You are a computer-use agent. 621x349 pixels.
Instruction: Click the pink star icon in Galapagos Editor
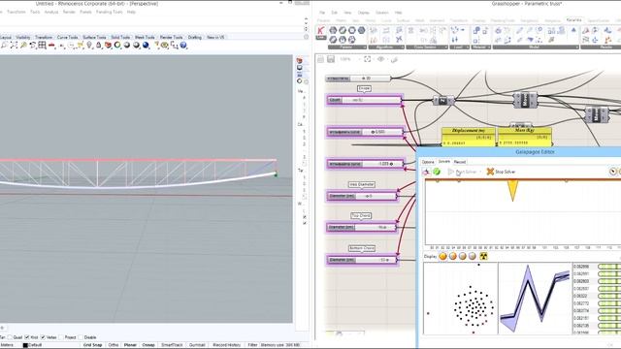[426, 172]
